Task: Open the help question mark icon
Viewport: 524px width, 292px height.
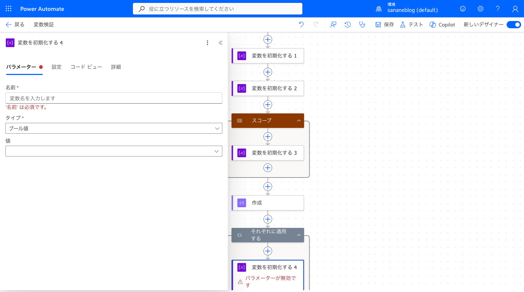Action: (x=498, y=9)
